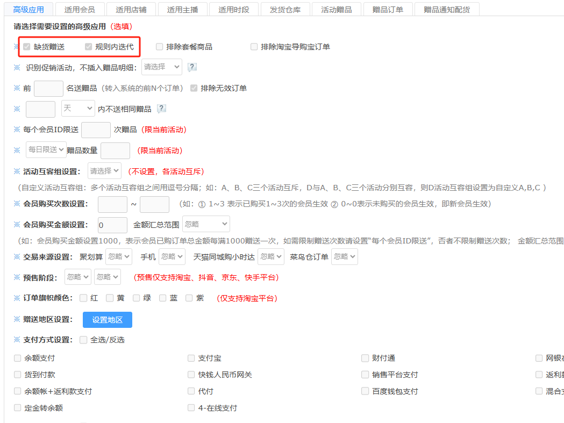Click the help icon next to 内不送相同赠品

(x=161, y=109)
